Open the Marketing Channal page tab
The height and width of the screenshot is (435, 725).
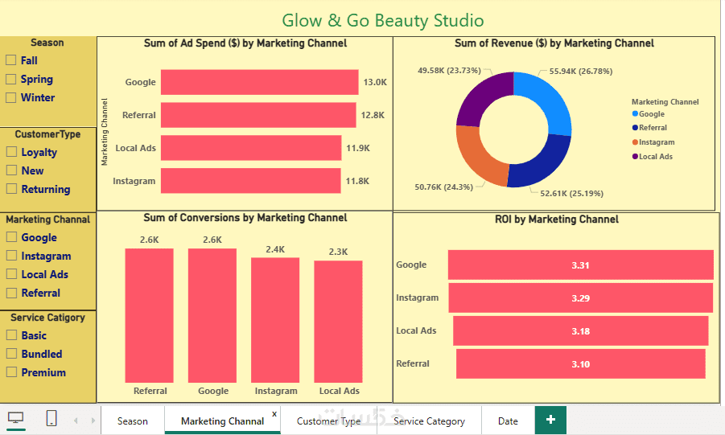click(x=222, y=421)
